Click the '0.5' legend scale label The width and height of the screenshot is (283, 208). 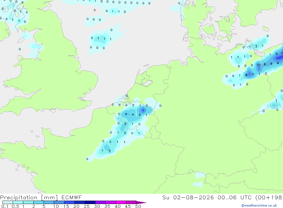tap(15, 206)
